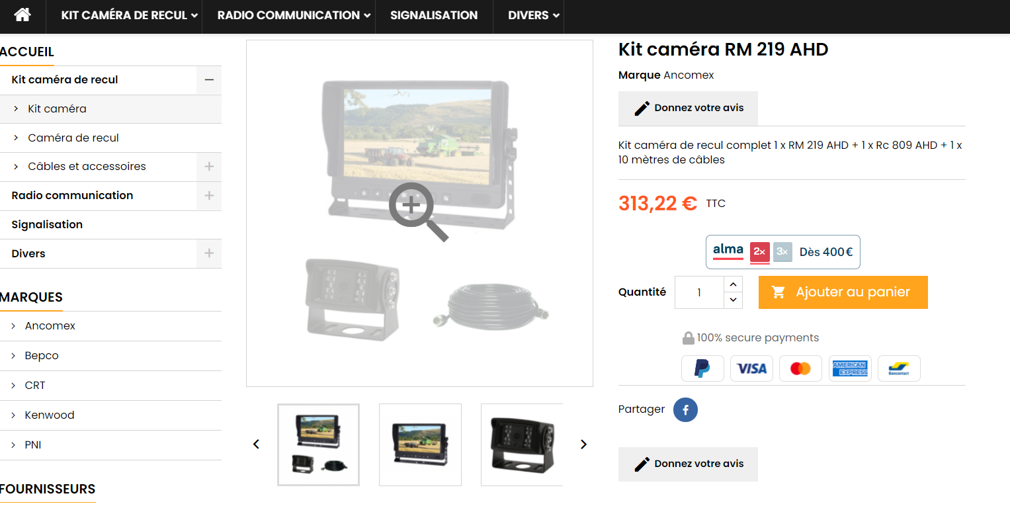Select the Visa card icon
The image size is (1010, 510).
pos(751,368)
